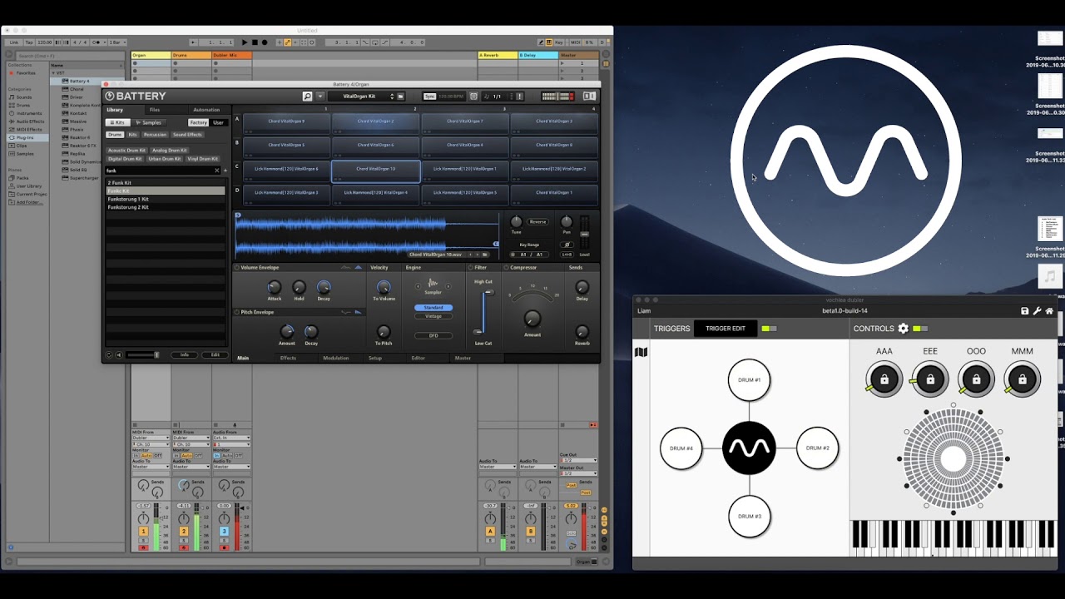Toggle the Filter power button
The width and height of the screenshot is (1065, 599).
[470, 268]
